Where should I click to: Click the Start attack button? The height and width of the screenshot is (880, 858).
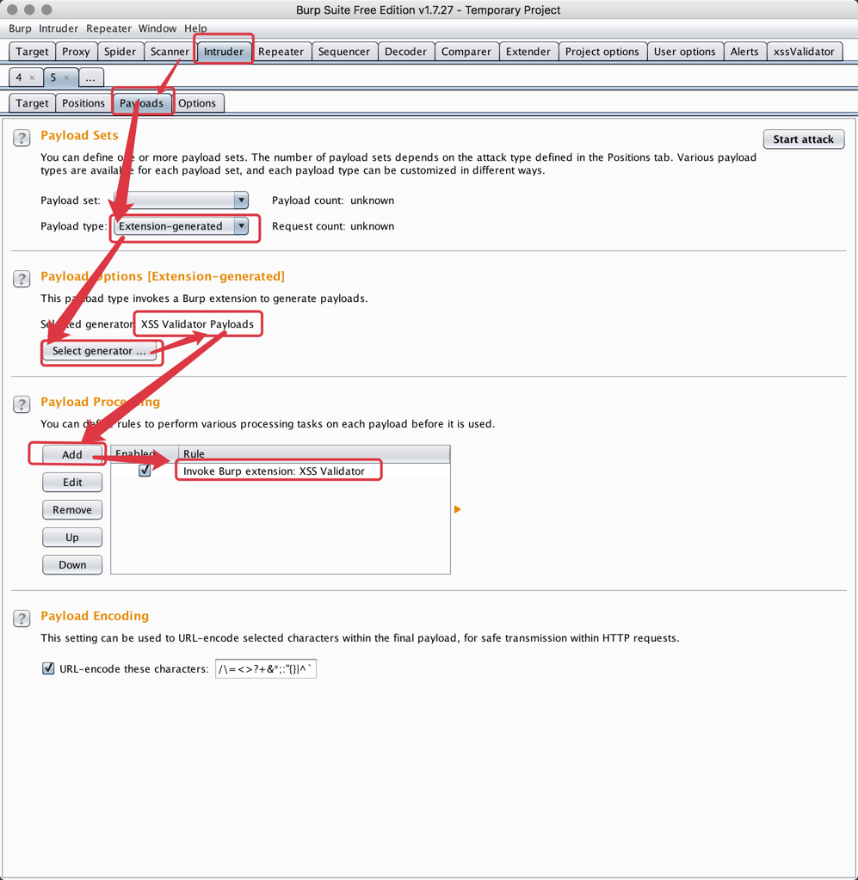coord(804,139)
